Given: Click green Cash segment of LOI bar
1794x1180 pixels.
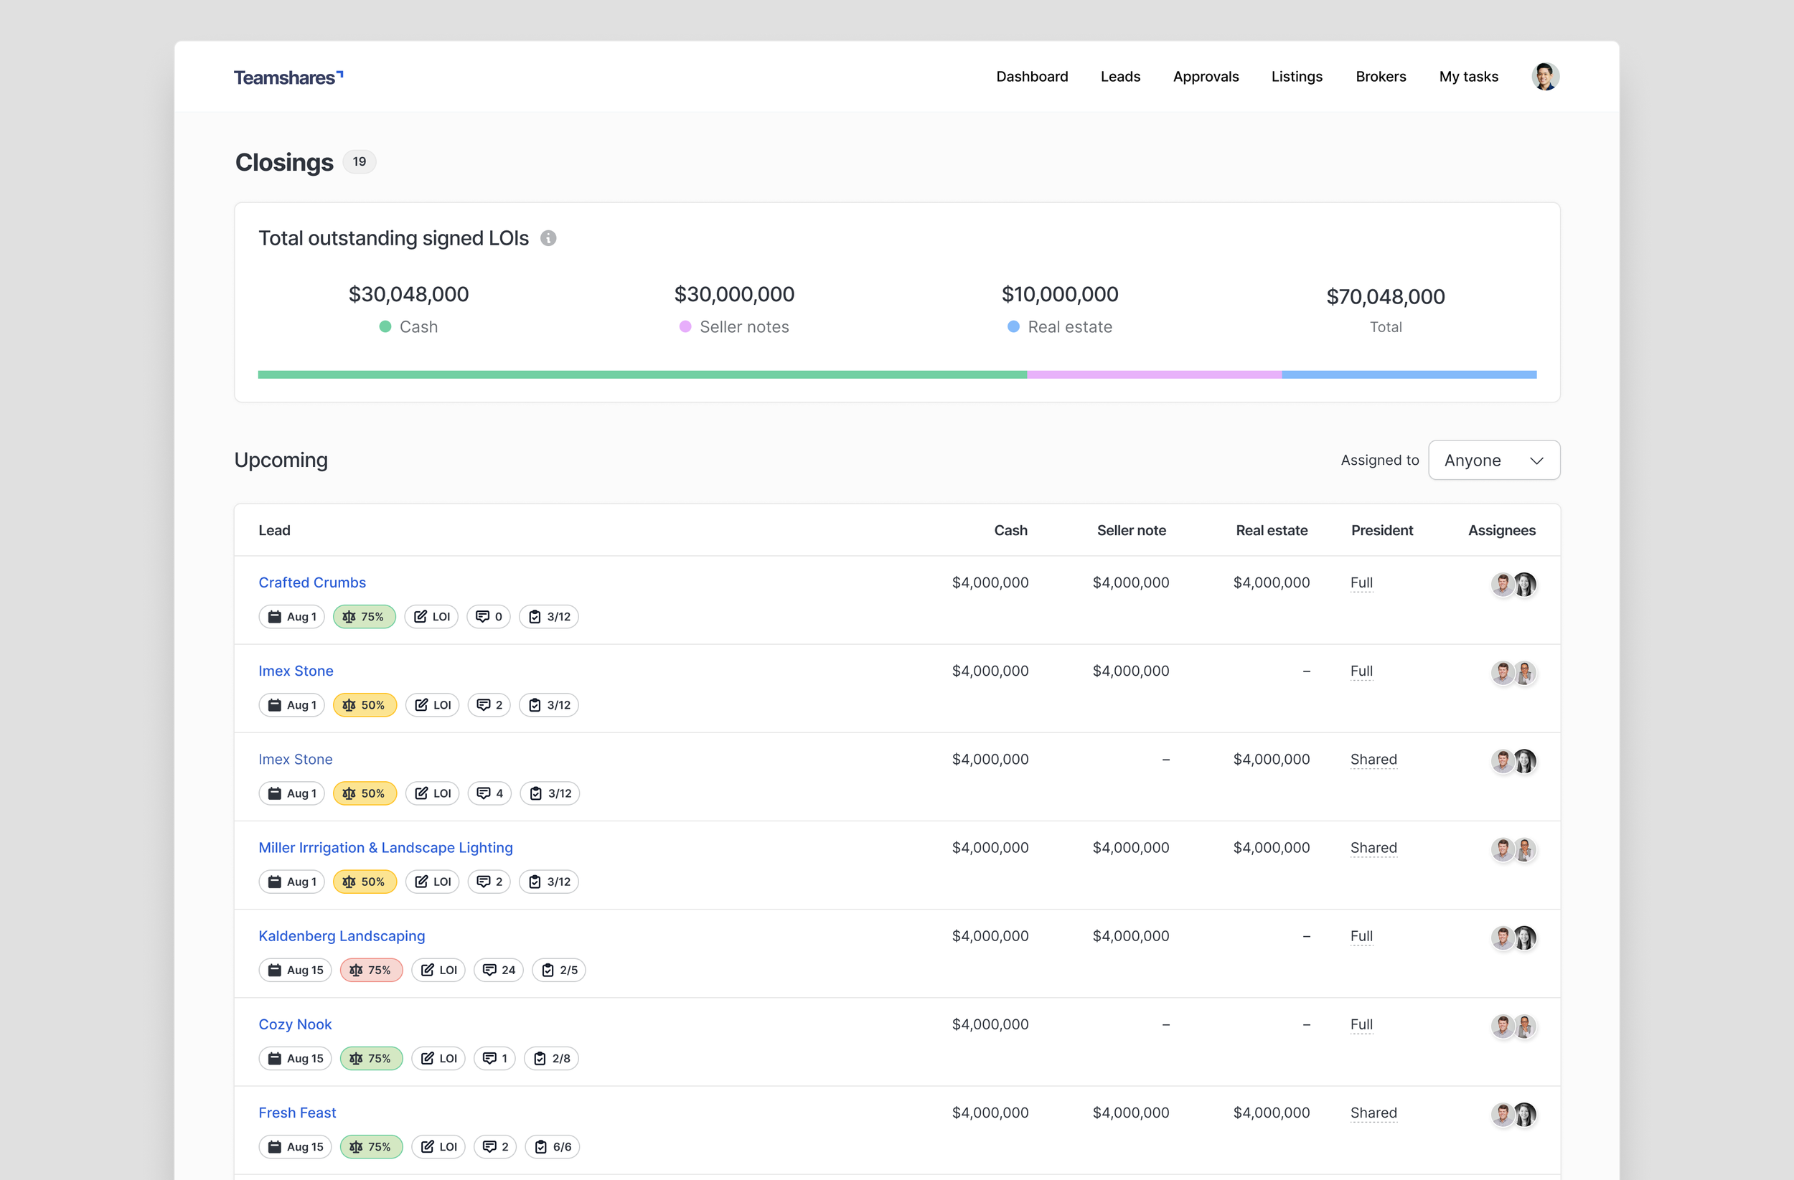Looking at the screenshot, I should pyautogui.click(x=642, y=374).
